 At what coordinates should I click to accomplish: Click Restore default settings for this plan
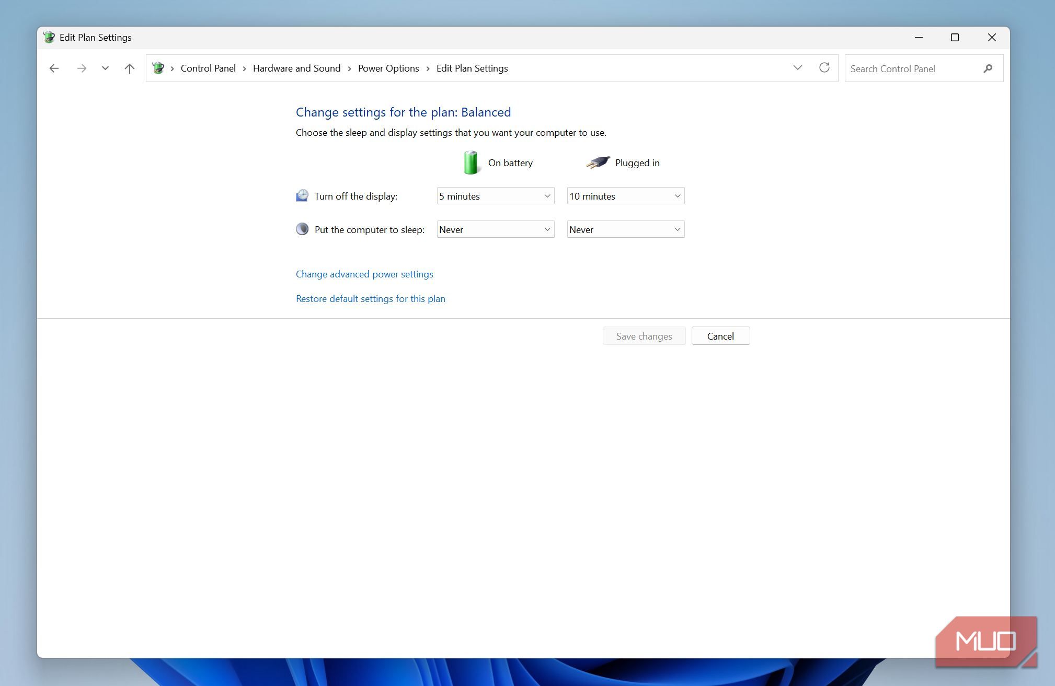[x=371, y=299]
